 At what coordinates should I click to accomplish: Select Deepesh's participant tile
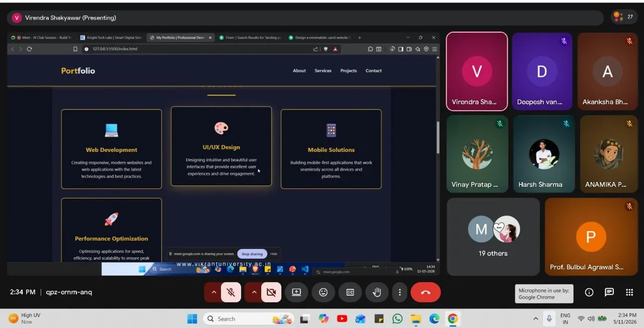pos(542,71)
